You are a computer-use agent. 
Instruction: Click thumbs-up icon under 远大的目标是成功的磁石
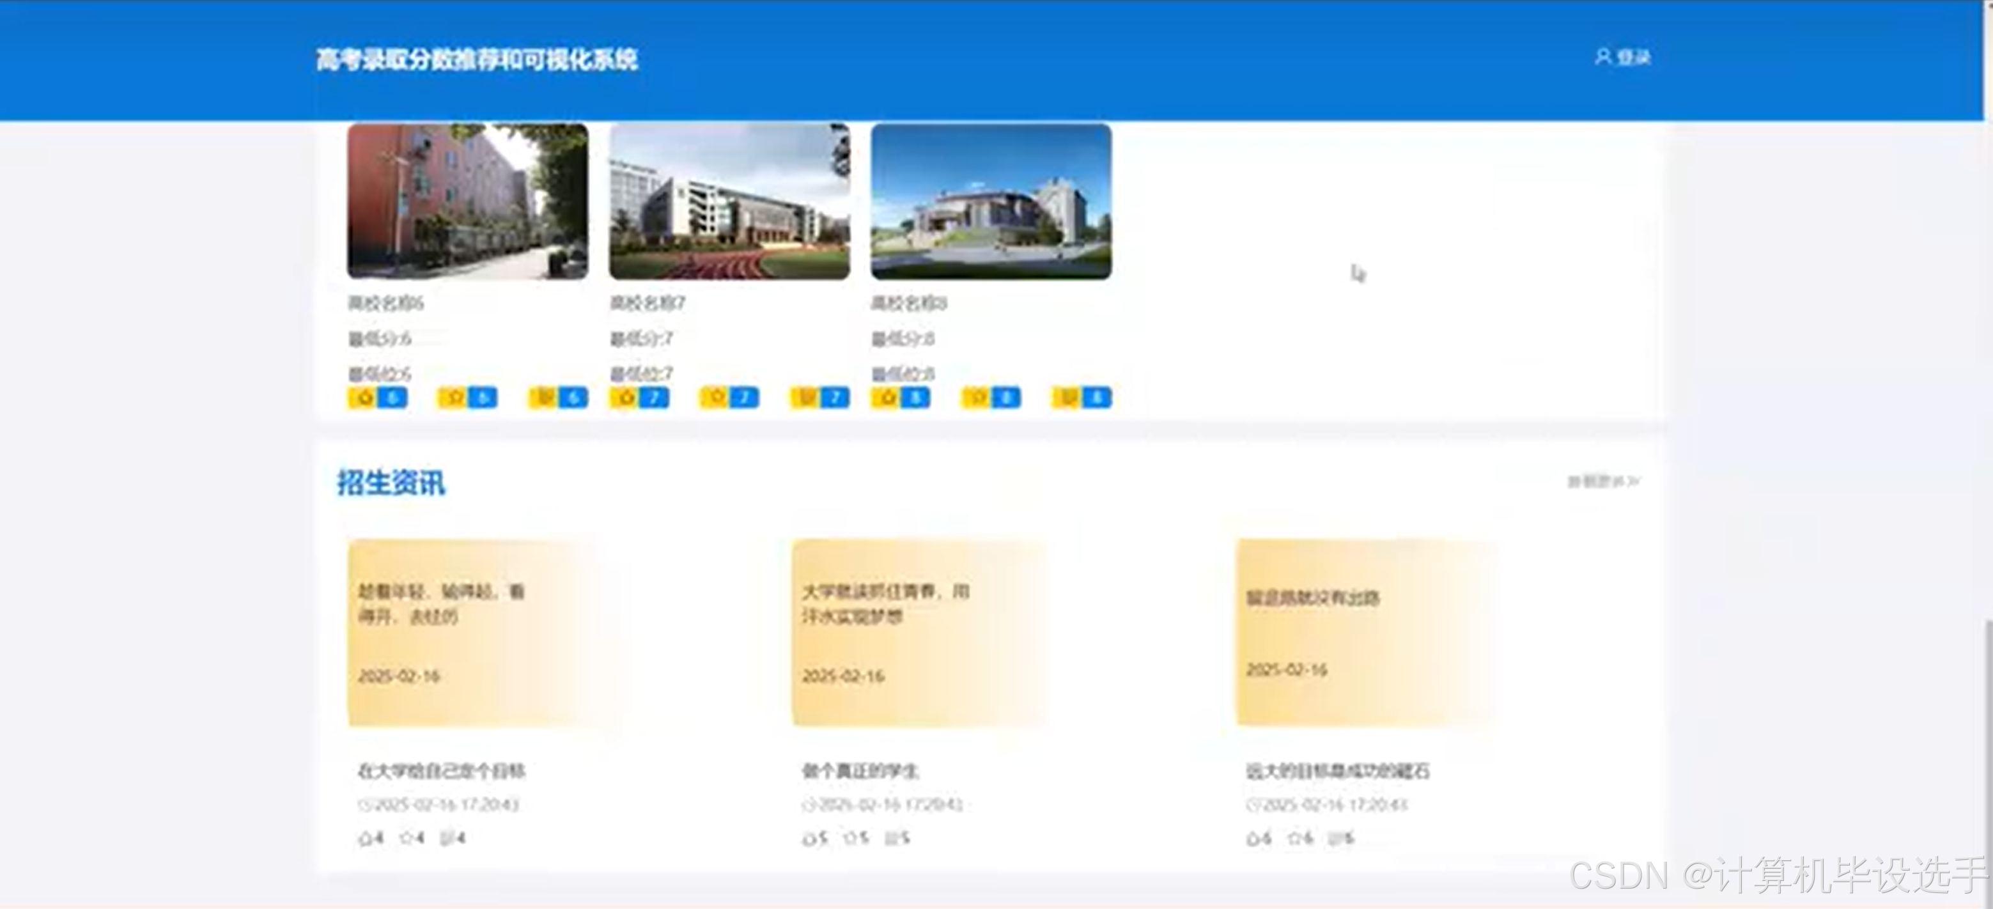pyautogui.click(x=1253, y=838)
